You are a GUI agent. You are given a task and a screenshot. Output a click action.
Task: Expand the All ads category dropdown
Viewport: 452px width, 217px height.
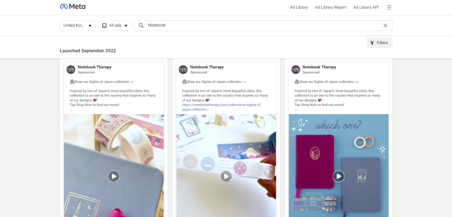[x=115, y=25]
